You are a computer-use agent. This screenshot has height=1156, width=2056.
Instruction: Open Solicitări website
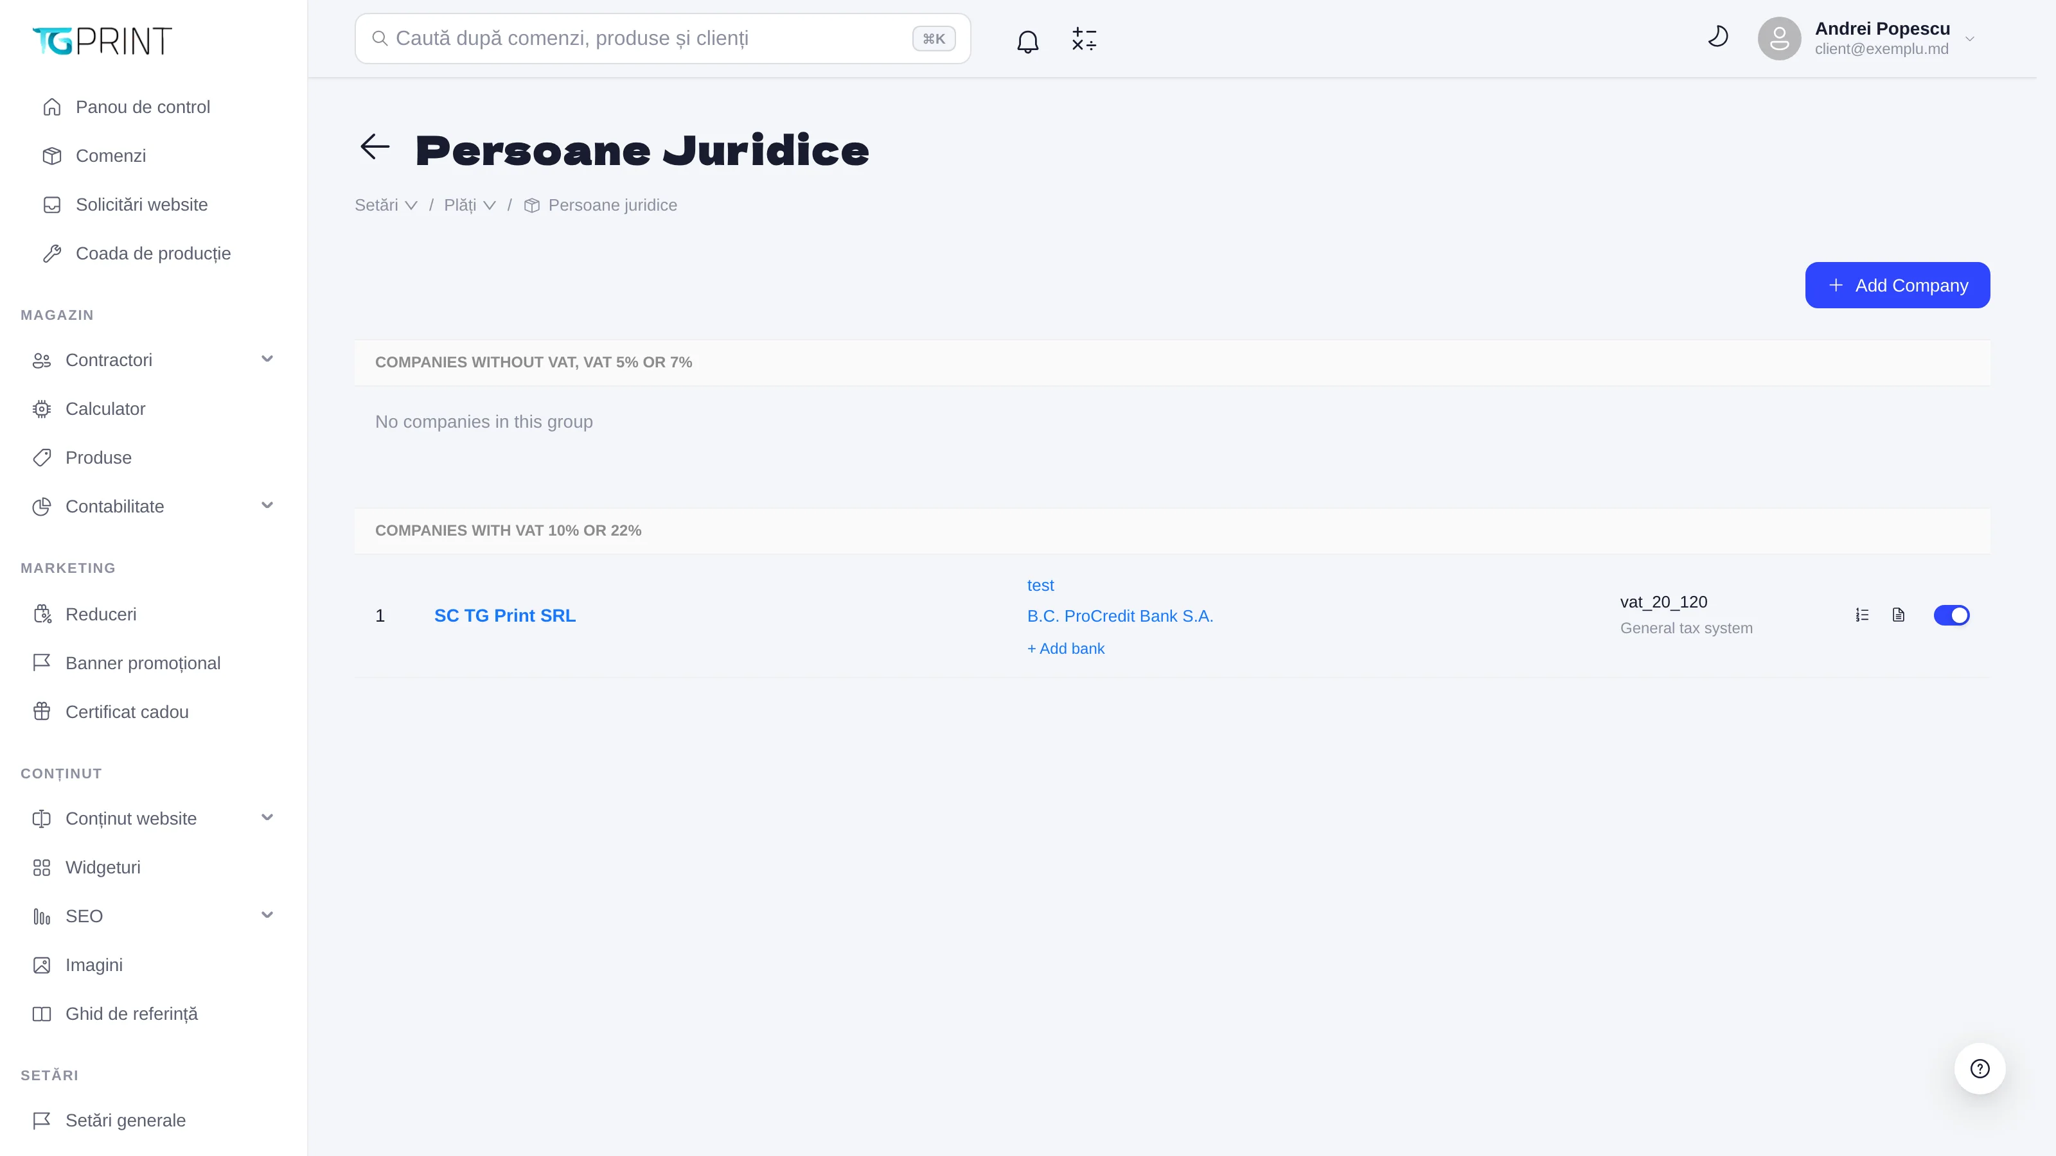coord(141,204)
